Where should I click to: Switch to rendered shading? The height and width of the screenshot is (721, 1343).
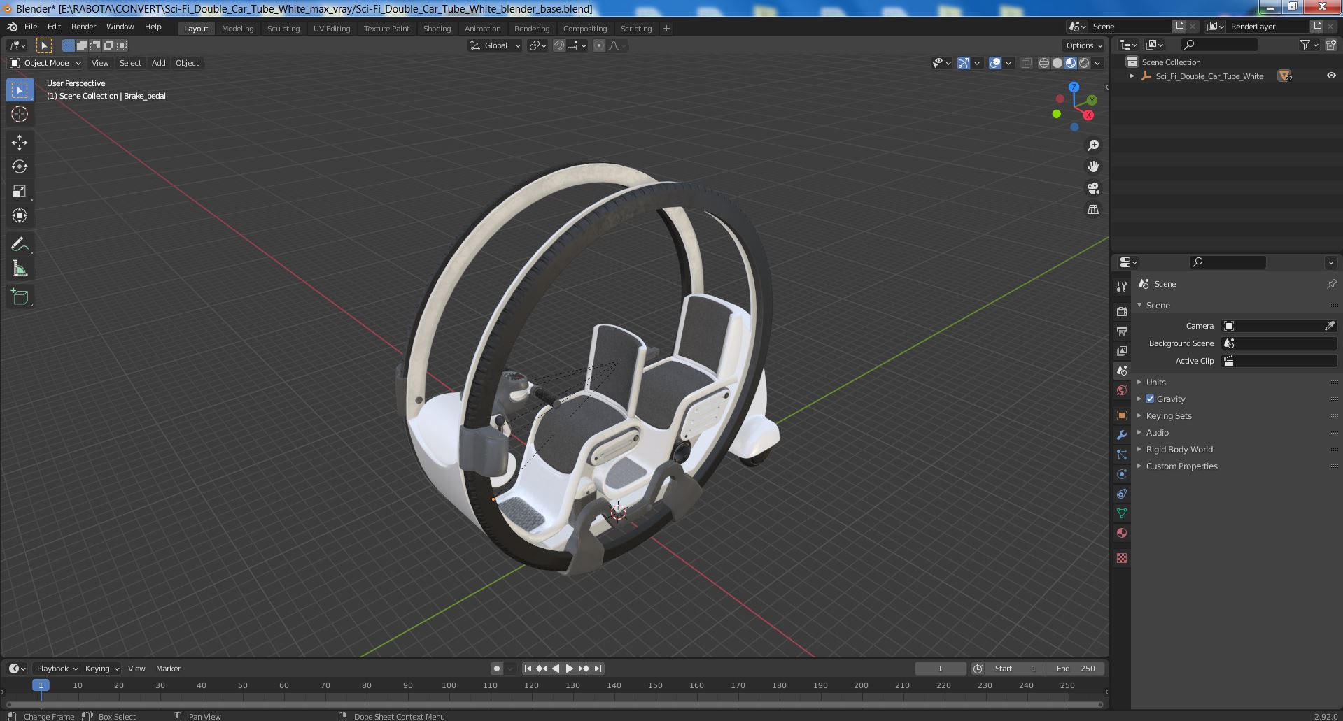click(x=1084, y=63)
